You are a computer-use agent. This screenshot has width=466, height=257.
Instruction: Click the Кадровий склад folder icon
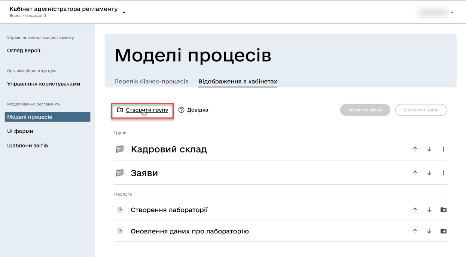(120, 149)
